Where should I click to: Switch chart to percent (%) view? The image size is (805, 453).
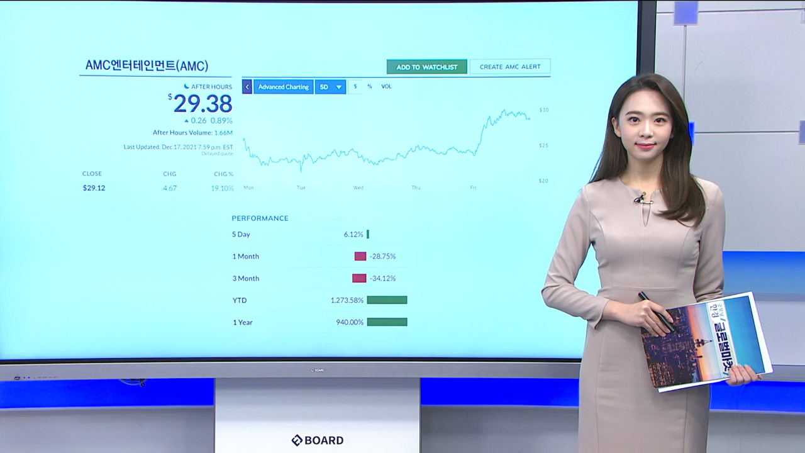tap(370, 87)
